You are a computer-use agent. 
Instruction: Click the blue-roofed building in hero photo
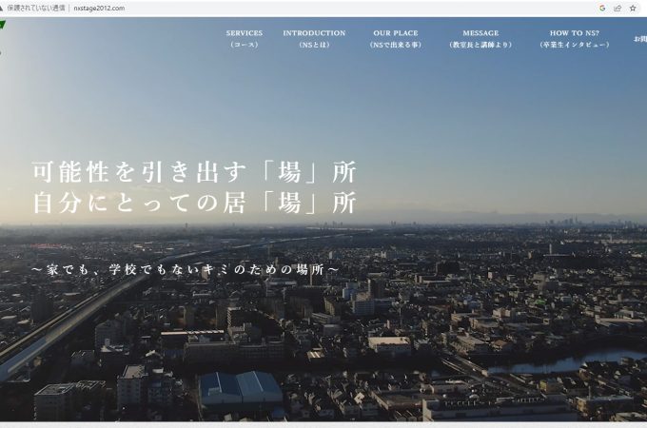point(241,385)
